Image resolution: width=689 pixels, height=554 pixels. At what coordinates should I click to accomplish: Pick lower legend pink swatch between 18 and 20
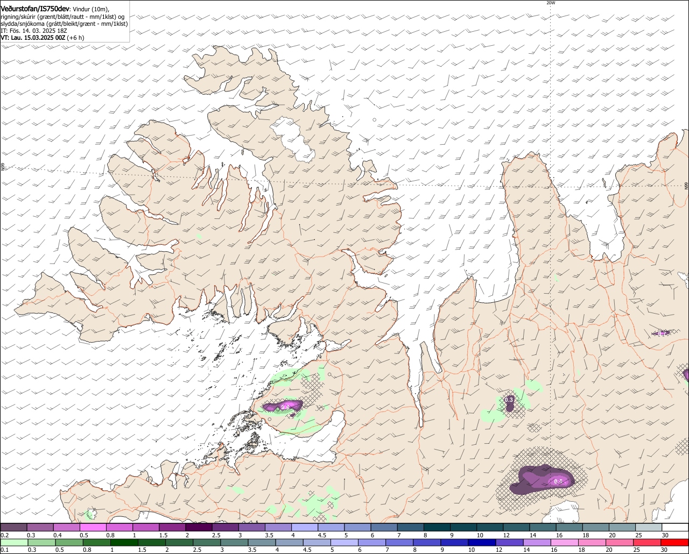click(x=592, y=542)
